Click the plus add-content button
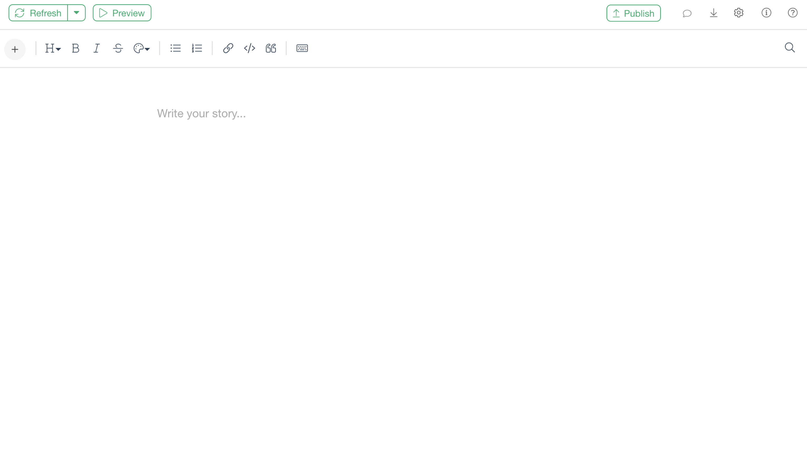The image size is (807, 462). tap(14, 49)
